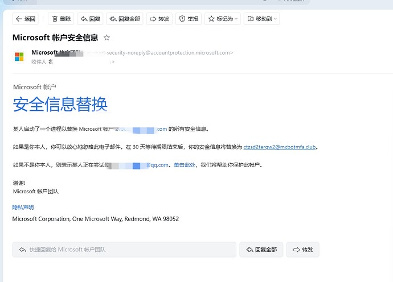Delete this email with 删除

[61, 19]
